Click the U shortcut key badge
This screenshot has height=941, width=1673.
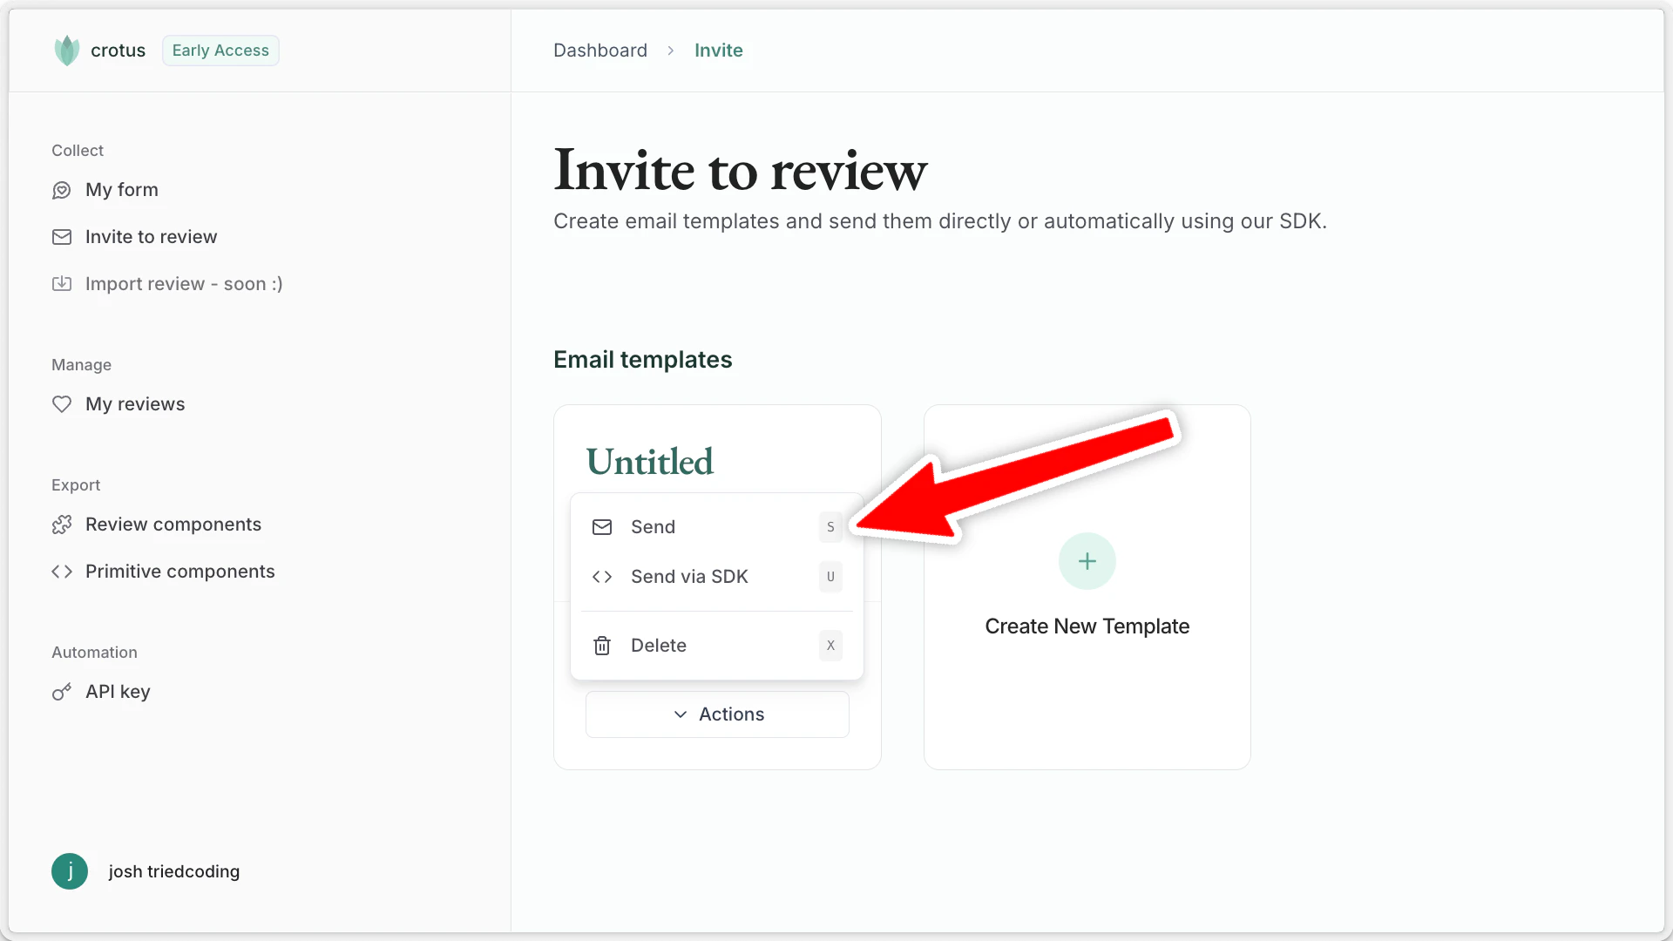830,577
